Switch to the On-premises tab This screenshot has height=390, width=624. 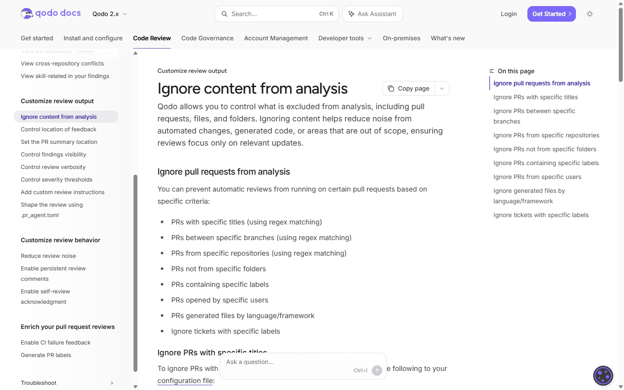402,38
